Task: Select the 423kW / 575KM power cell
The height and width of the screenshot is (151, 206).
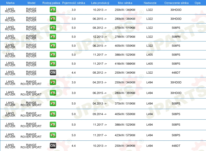Action: pyautogui.click(x=125, y=135)
